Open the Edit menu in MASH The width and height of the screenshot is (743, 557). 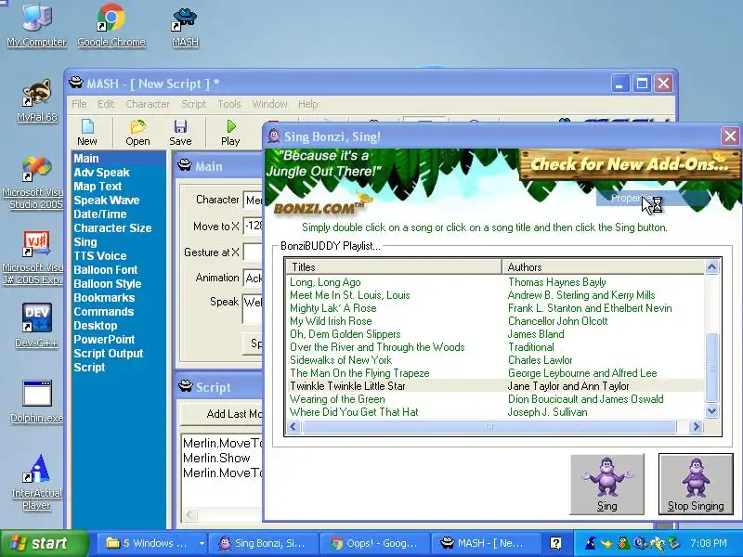[106, 104]
